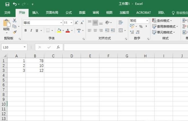This screenshot has width=188, height=121.
Task: Click the Percent Style icon
Action: pyautogui.click(x=141, y=27)
